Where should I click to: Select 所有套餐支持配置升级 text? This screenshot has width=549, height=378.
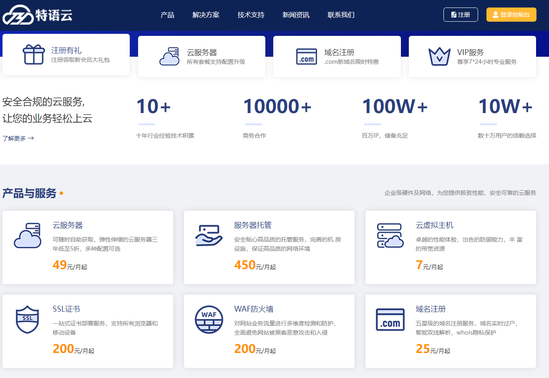click(x=216, y=62)
